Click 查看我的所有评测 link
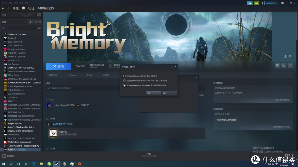The width and height of the screenshot is (298, 167). point(281,127)
